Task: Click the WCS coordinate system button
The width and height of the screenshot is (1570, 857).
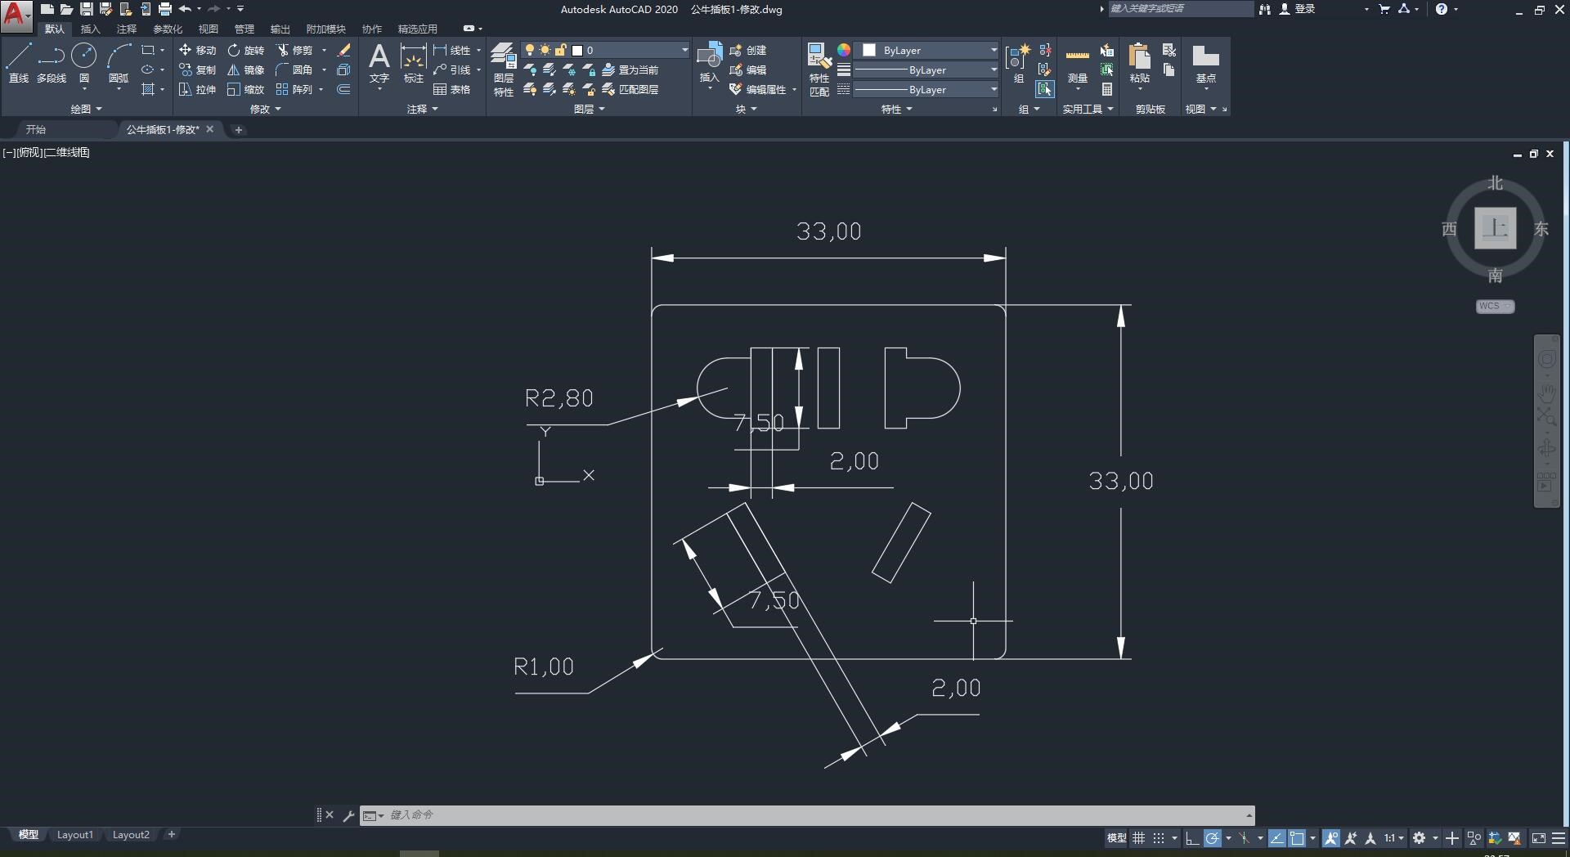Action: pyautogui.click(x=1495, y=306)
